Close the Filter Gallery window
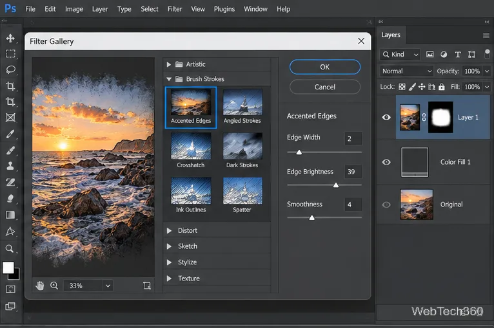The image size is (494, 328). [361, 41]
